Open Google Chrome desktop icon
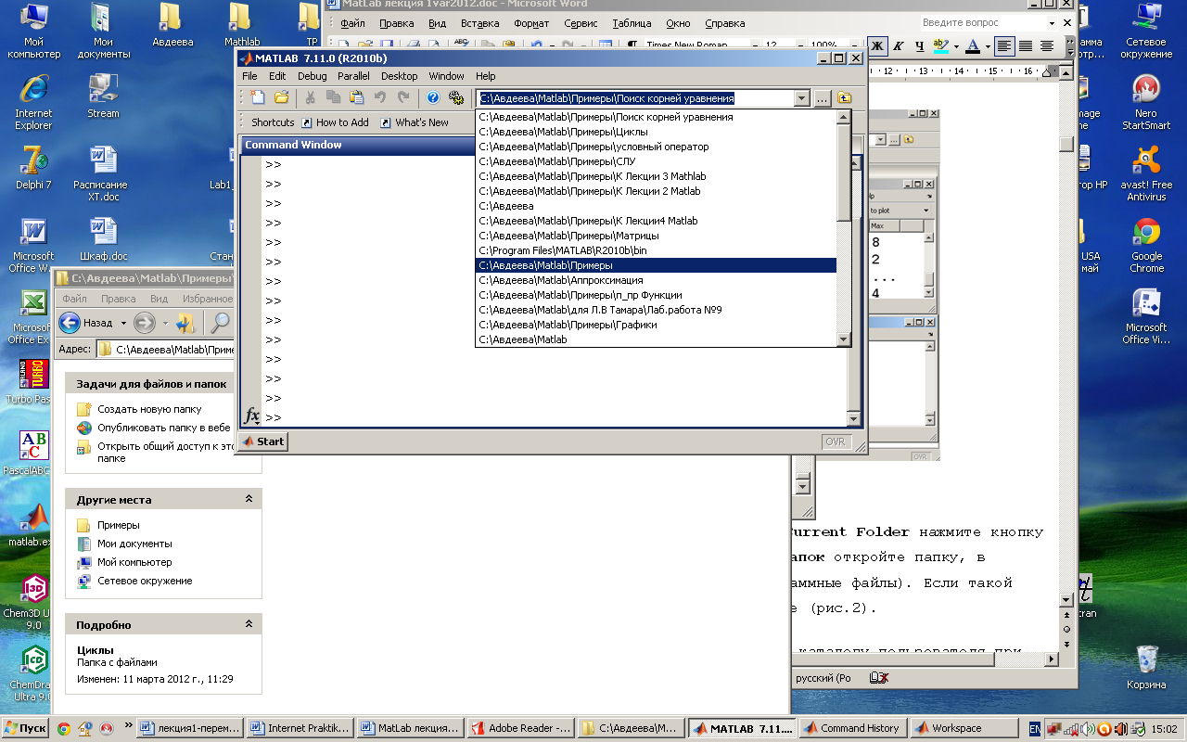This screenshot has width=1187, height=742. [x=1146, y=246]
